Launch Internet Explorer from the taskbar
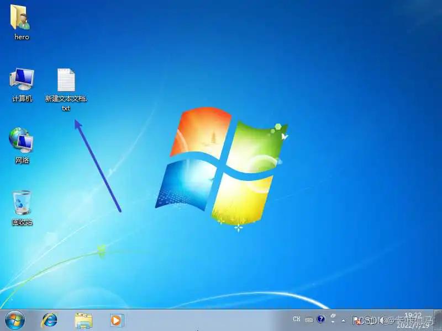Screen dimensions: 442x331 pos(49,320)
